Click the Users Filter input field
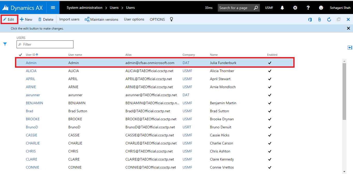The width and height of the screenshot is (353, 174). (45, 44)
